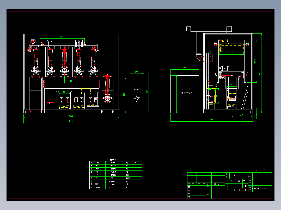Select the "1820" vertical dimension label
The image size is (281, 210).
pos(255,61)
